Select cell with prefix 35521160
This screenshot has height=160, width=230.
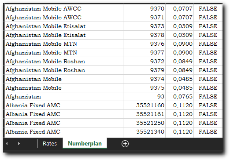(x=144, y=105)
